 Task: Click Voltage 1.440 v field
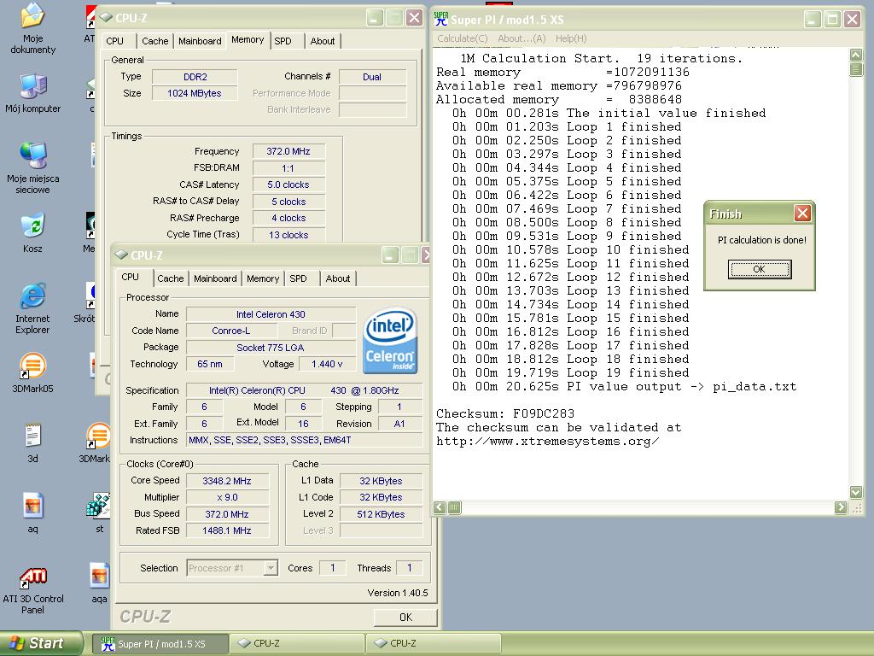[x=327, y=364]
